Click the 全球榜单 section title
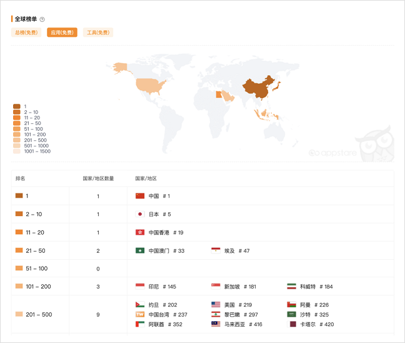The height and width of the screenshot is (343, 405). [26, 19]
